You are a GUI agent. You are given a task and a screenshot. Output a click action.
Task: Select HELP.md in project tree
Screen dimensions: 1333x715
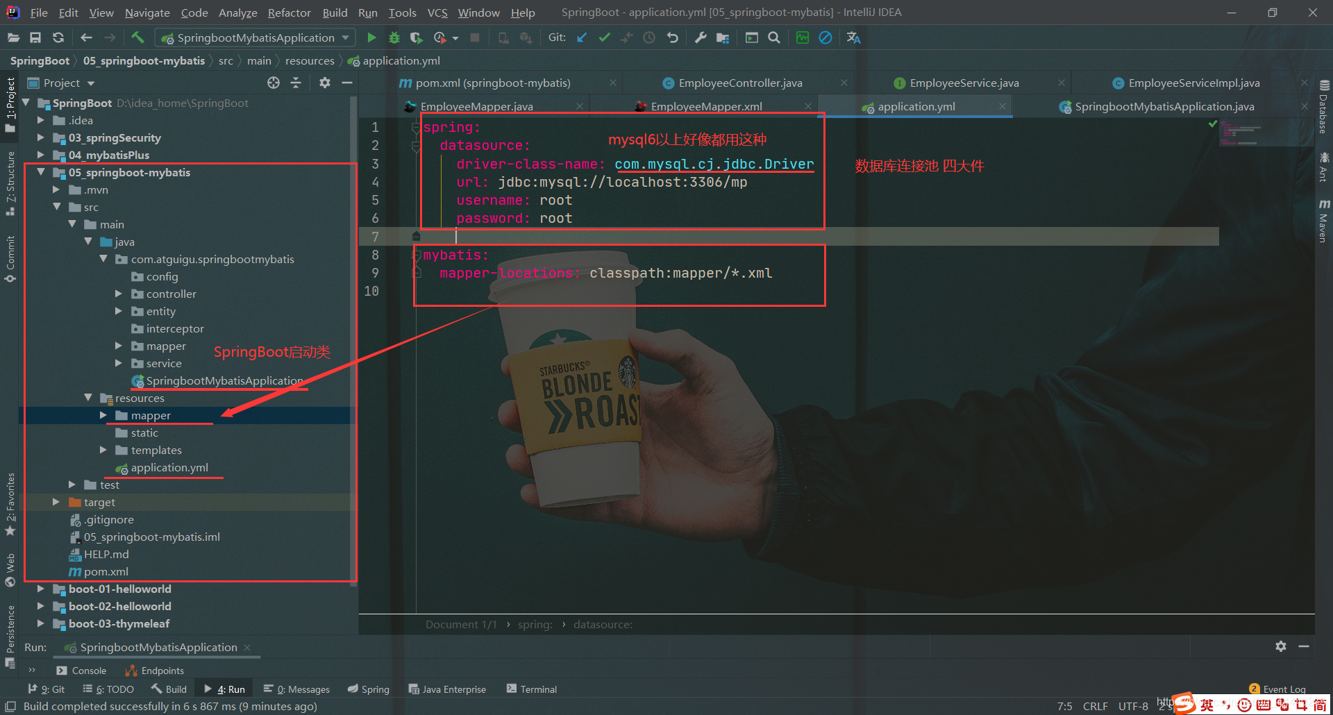pyautogui.click(x=106, y=554)
